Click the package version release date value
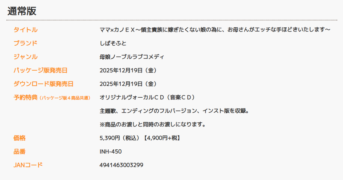Screen dimensions: 343x180 click(128, 70)
